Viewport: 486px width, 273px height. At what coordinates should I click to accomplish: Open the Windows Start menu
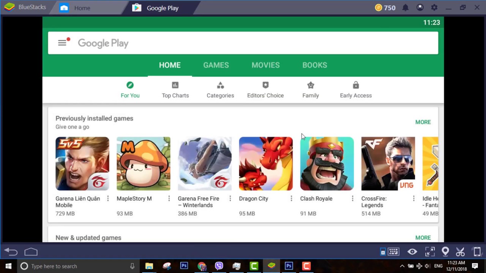point(8,266)
